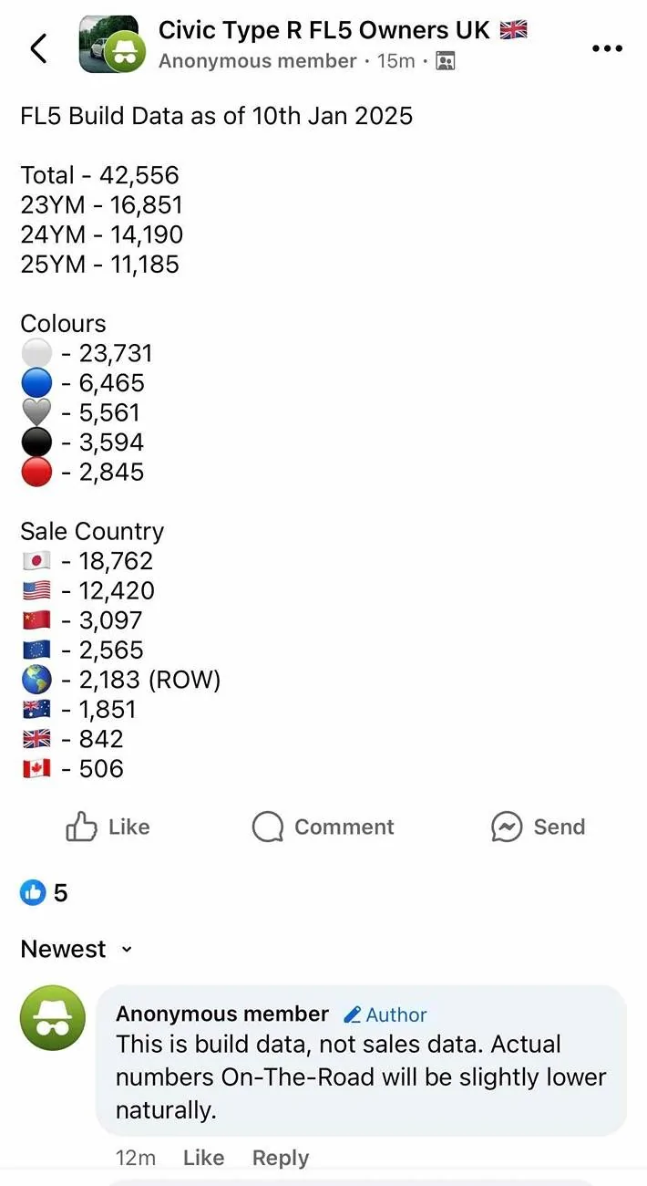This screenshot has height=1186, width=647.
Task: Like the Anonymous member's comment
Action: click(202, 1157)
